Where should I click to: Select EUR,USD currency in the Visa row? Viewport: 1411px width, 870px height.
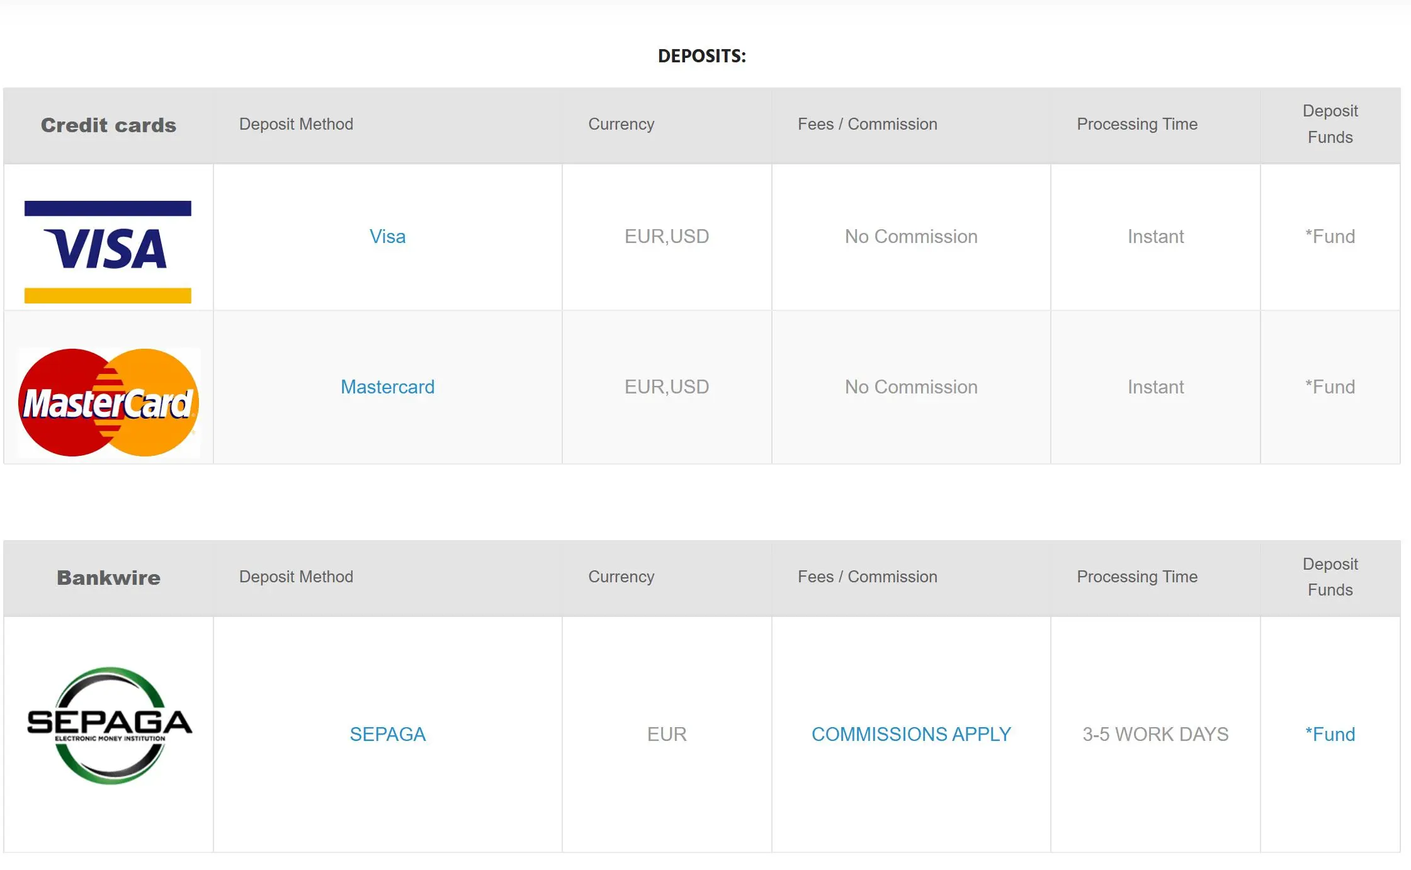pyautogui.click(x=667, y=237)
